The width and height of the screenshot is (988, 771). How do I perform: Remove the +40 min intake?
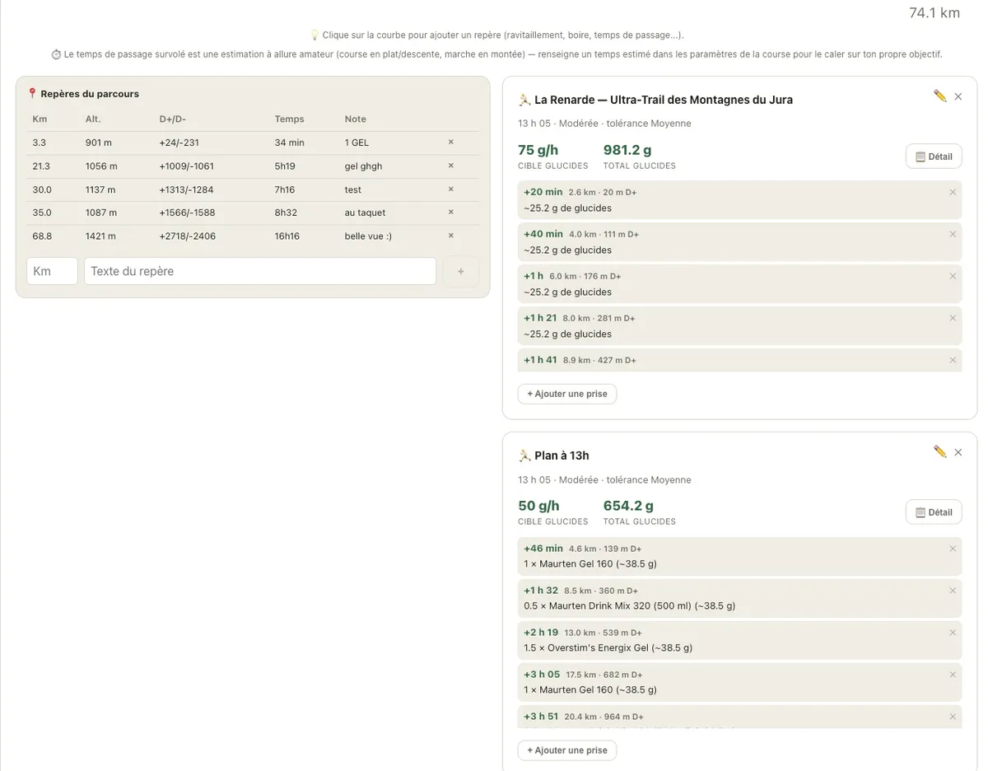coord(953,234)
